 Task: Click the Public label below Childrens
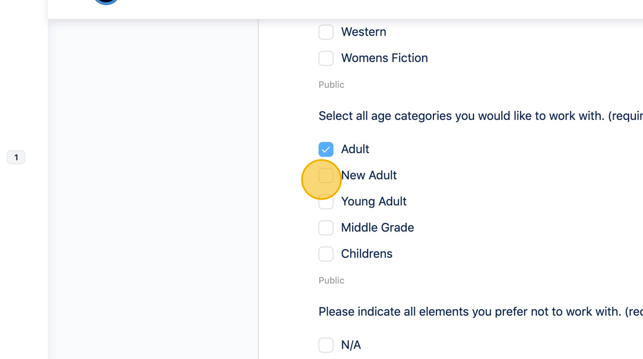tap(331, 280)
